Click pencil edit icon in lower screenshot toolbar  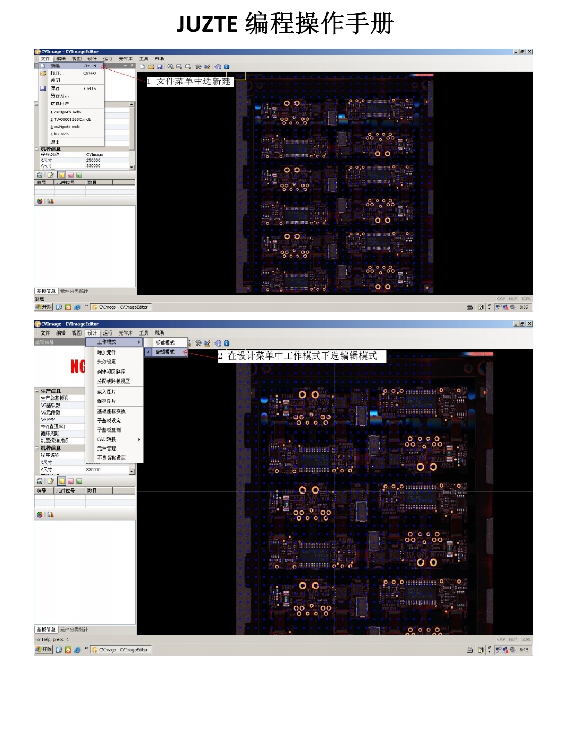[x=207, y=343]
